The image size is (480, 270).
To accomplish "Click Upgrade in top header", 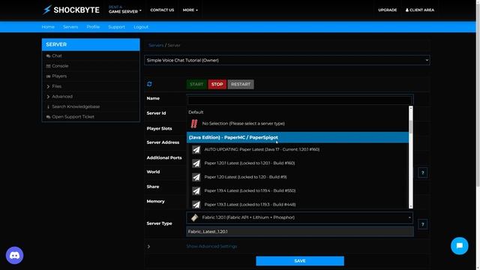I will pos(387,10).
